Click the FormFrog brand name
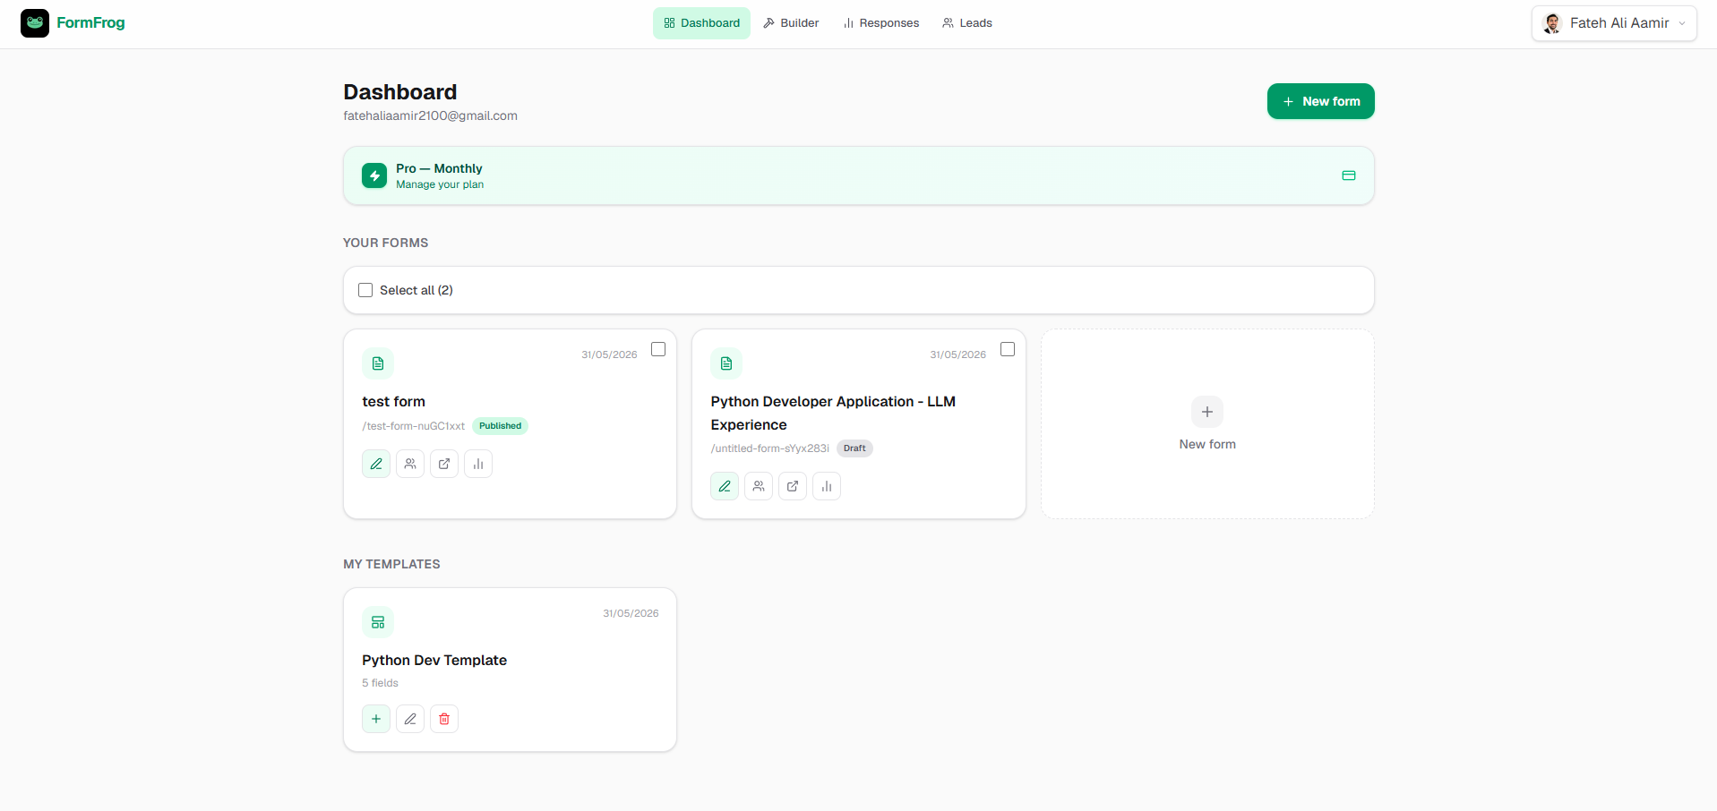Image resolution: width=1717 pixels, height=811 pixels. point(90,23)
